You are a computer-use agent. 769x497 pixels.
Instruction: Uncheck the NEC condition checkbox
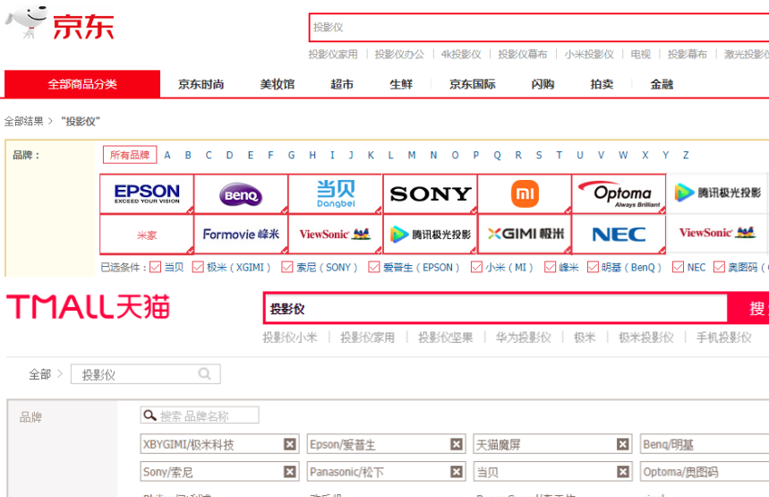(x=678, y=267)
